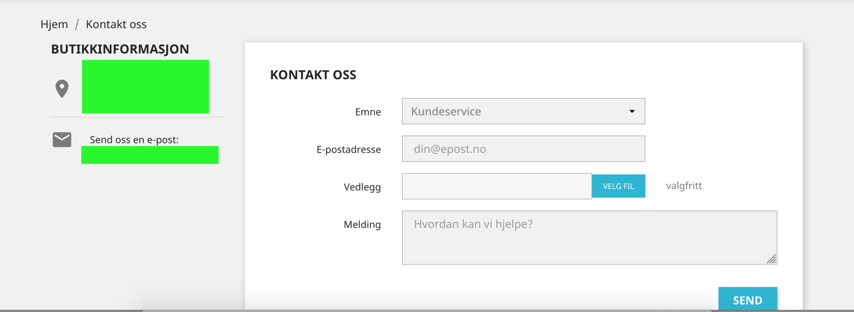Image resolution: width=854 pixels, height=312 pixels.
Task: Grab the Melding textarea resize handle
Action: [x=772, y=259]
